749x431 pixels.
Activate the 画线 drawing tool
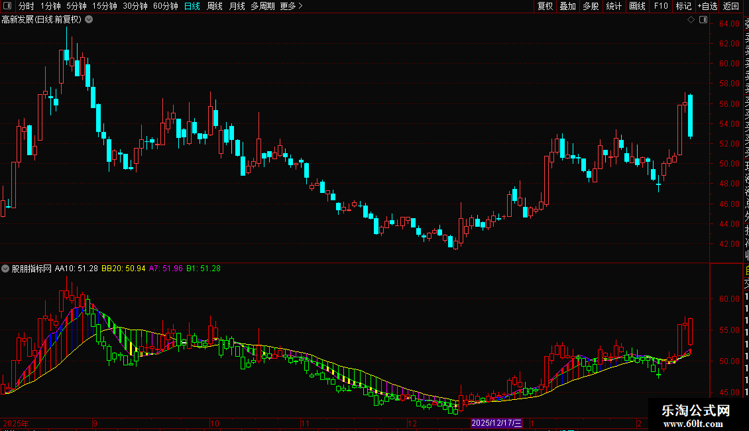(637, 6)
